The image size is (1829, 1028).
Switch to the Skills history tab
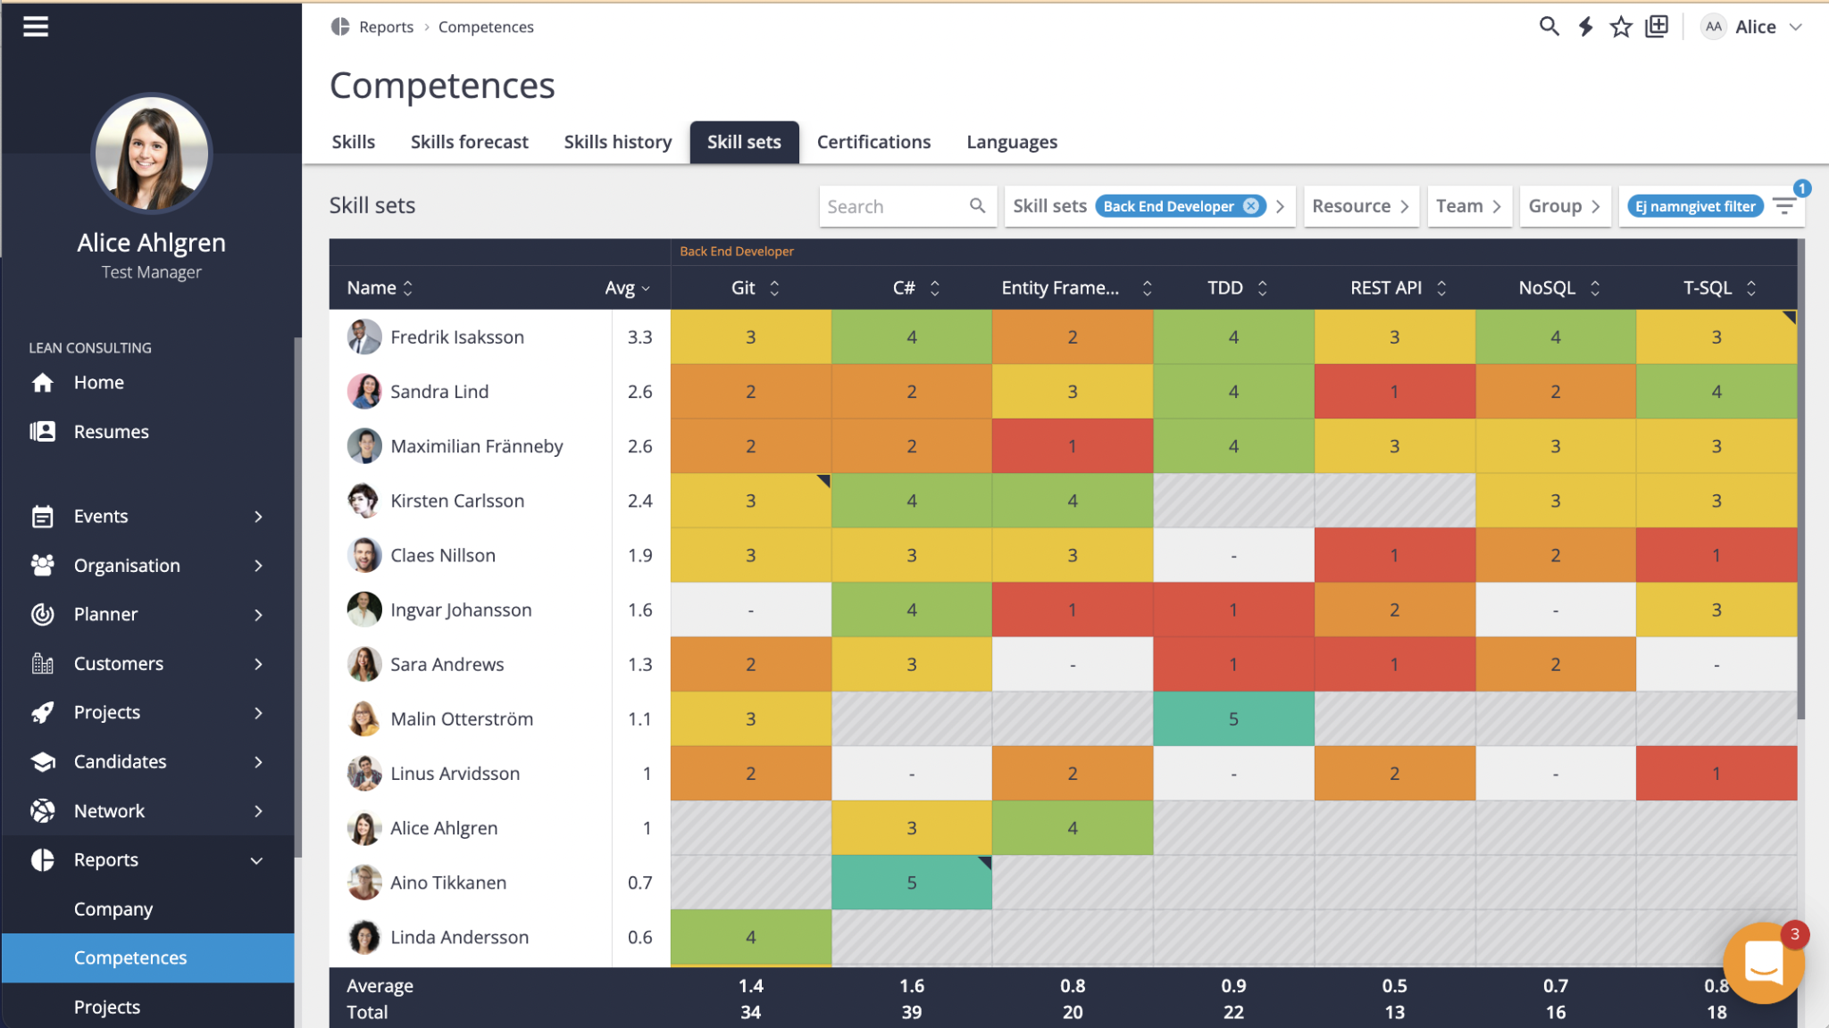point(617,142)
